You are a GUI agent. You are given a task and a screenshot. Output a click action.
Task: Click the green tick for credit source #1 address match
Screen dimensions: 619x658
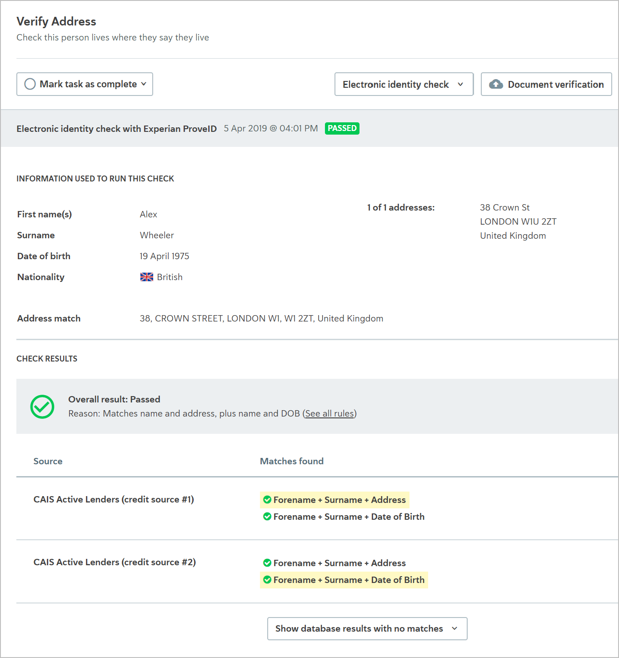coord(267,500)
